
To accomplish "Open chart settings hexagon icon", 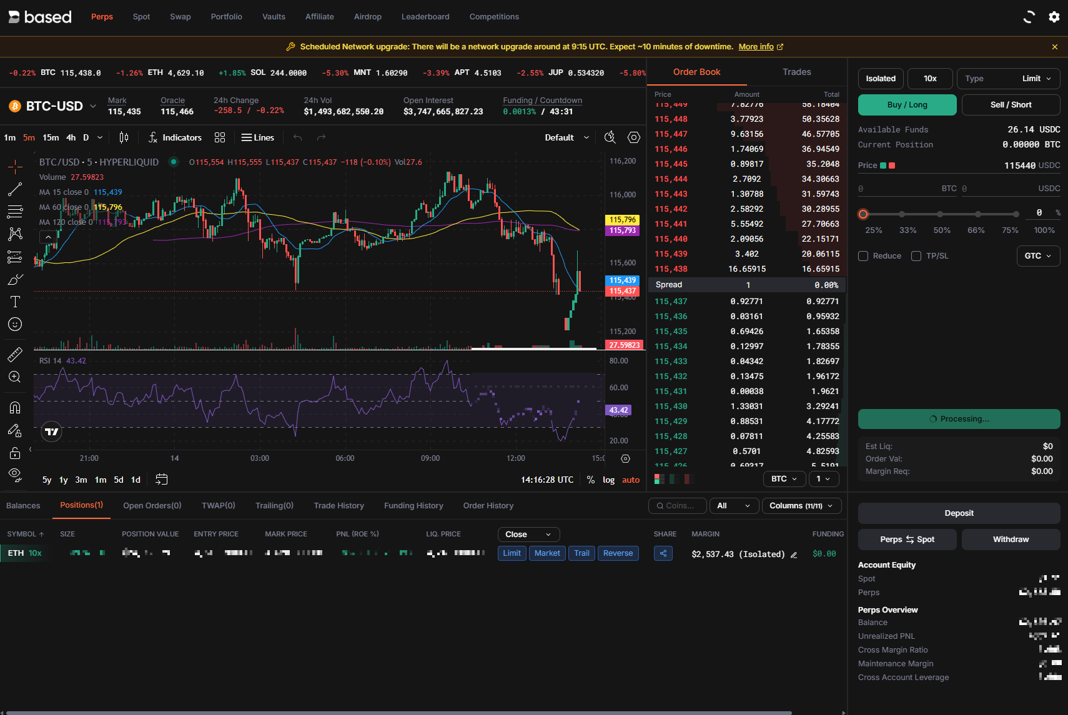I will click(634, 137).
